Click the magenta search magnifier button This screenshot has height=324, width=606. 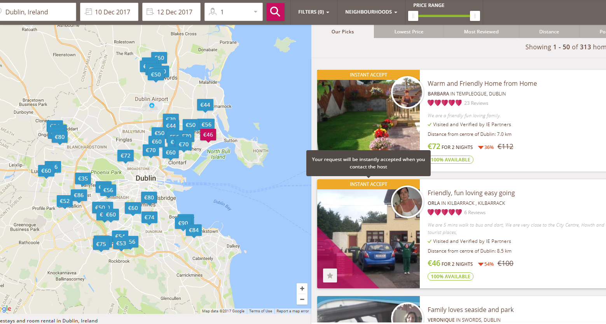tap(275, 12)
